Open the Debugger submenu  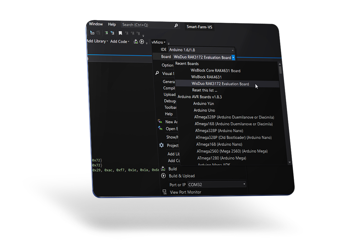[170, 101]
